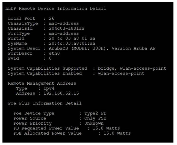177x145 pixels.
Task: Click the PD Requested Power Value 15.8 Watts
Action: tap(106, 128)
